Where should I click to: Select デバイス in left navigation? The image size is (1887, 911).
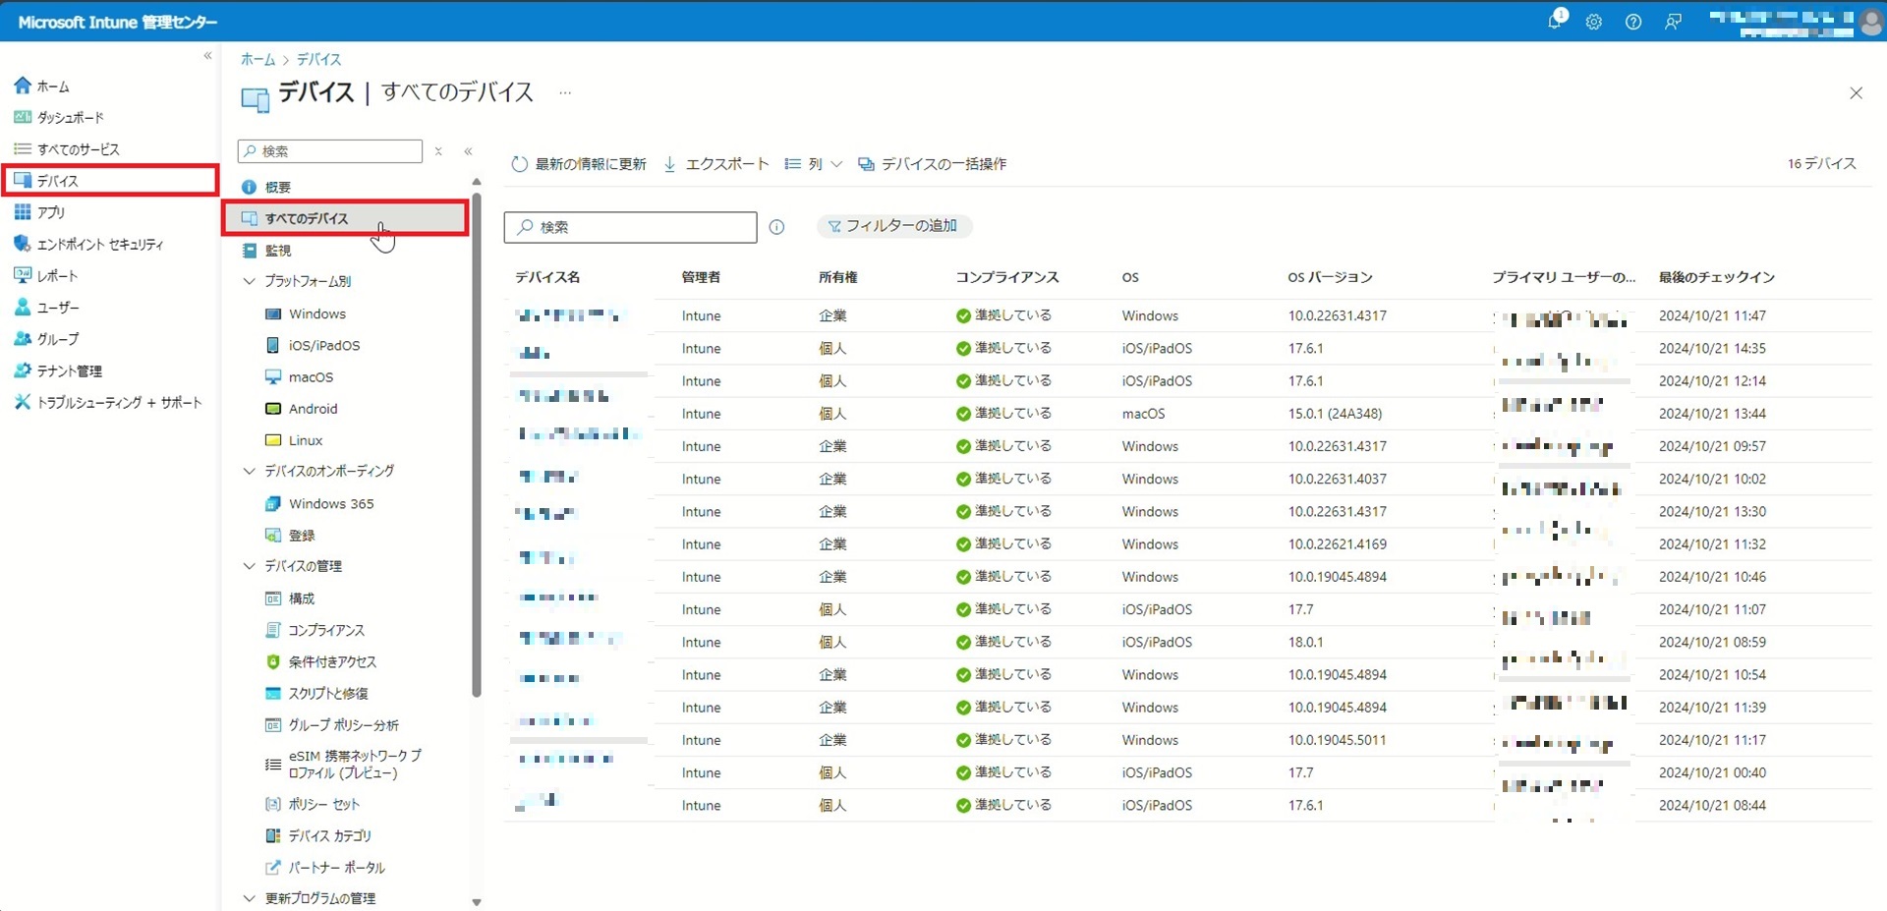pyautogui.click(x=110, y=181)
